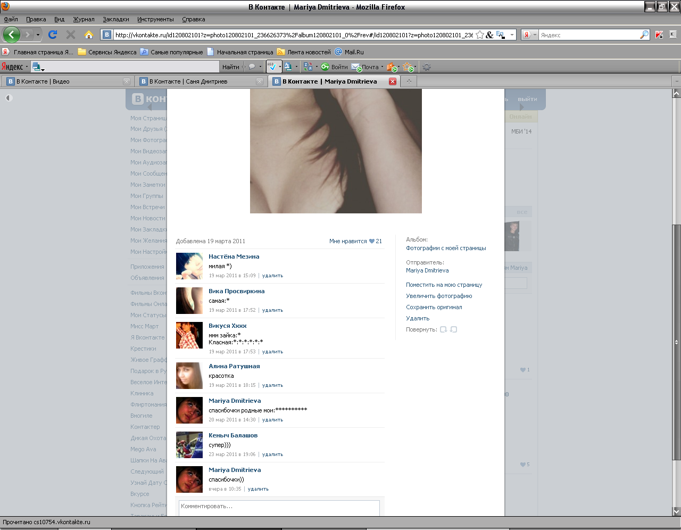Open the Лента новостей feed bookmark
681x530 pixels.
tap(304, 52)
